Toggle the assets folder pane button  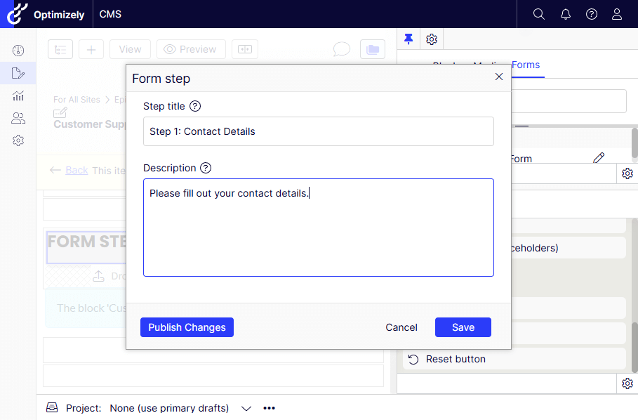pos(373,49)
